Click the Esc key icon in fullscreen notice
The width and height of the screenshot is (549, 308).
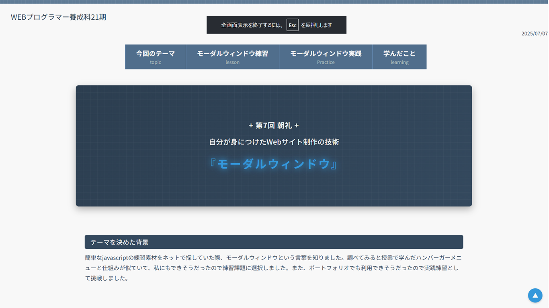[292, 25]
